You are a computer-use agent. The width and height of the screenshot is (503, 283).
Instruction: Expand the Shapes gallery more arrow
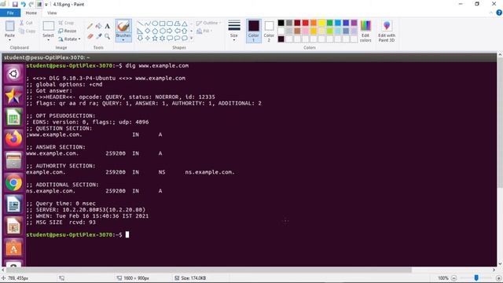coord(192,39)
